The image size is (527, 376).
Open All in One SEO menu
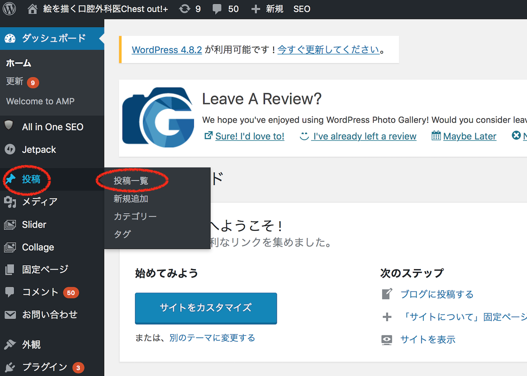click(x=53, y=127)
